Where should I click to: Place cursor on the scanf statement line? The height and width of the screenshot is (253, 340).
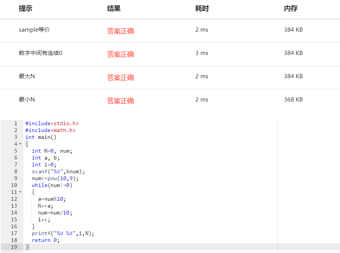coord(58,171)
